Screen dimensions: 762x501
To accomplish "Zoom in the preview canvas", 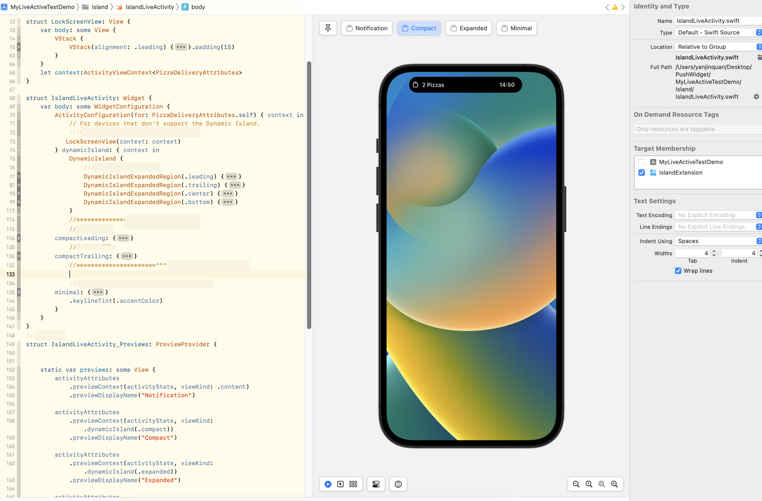I will click(614, 484).
